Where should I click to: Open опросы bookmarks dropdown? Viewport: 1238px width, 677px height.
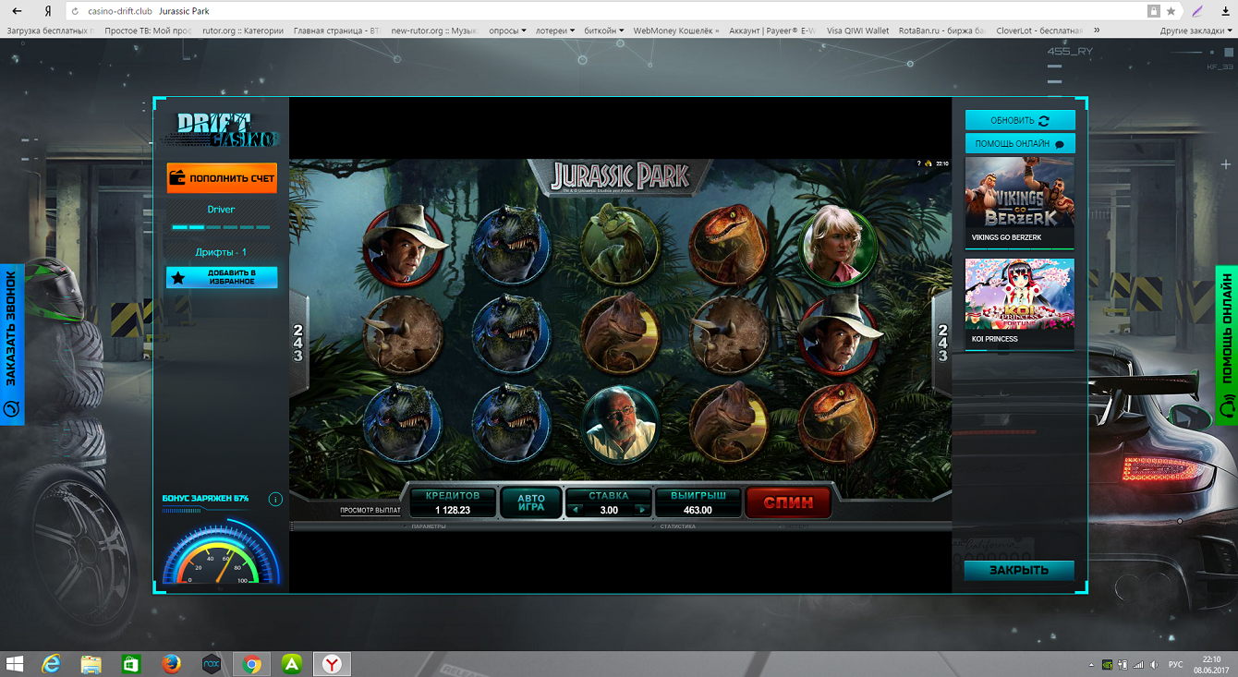pos(507,30)
